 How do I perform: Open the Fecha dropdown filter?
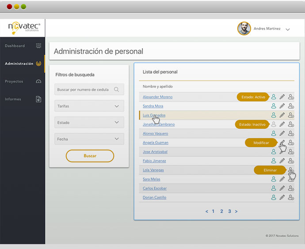coord(89,139)
